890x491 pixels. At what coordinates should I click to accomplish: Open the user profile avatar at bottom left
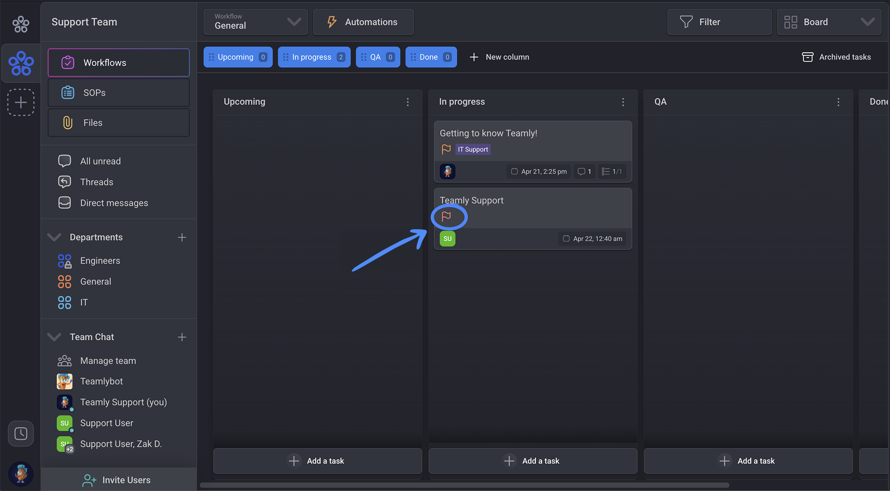[x=21, y=473]
